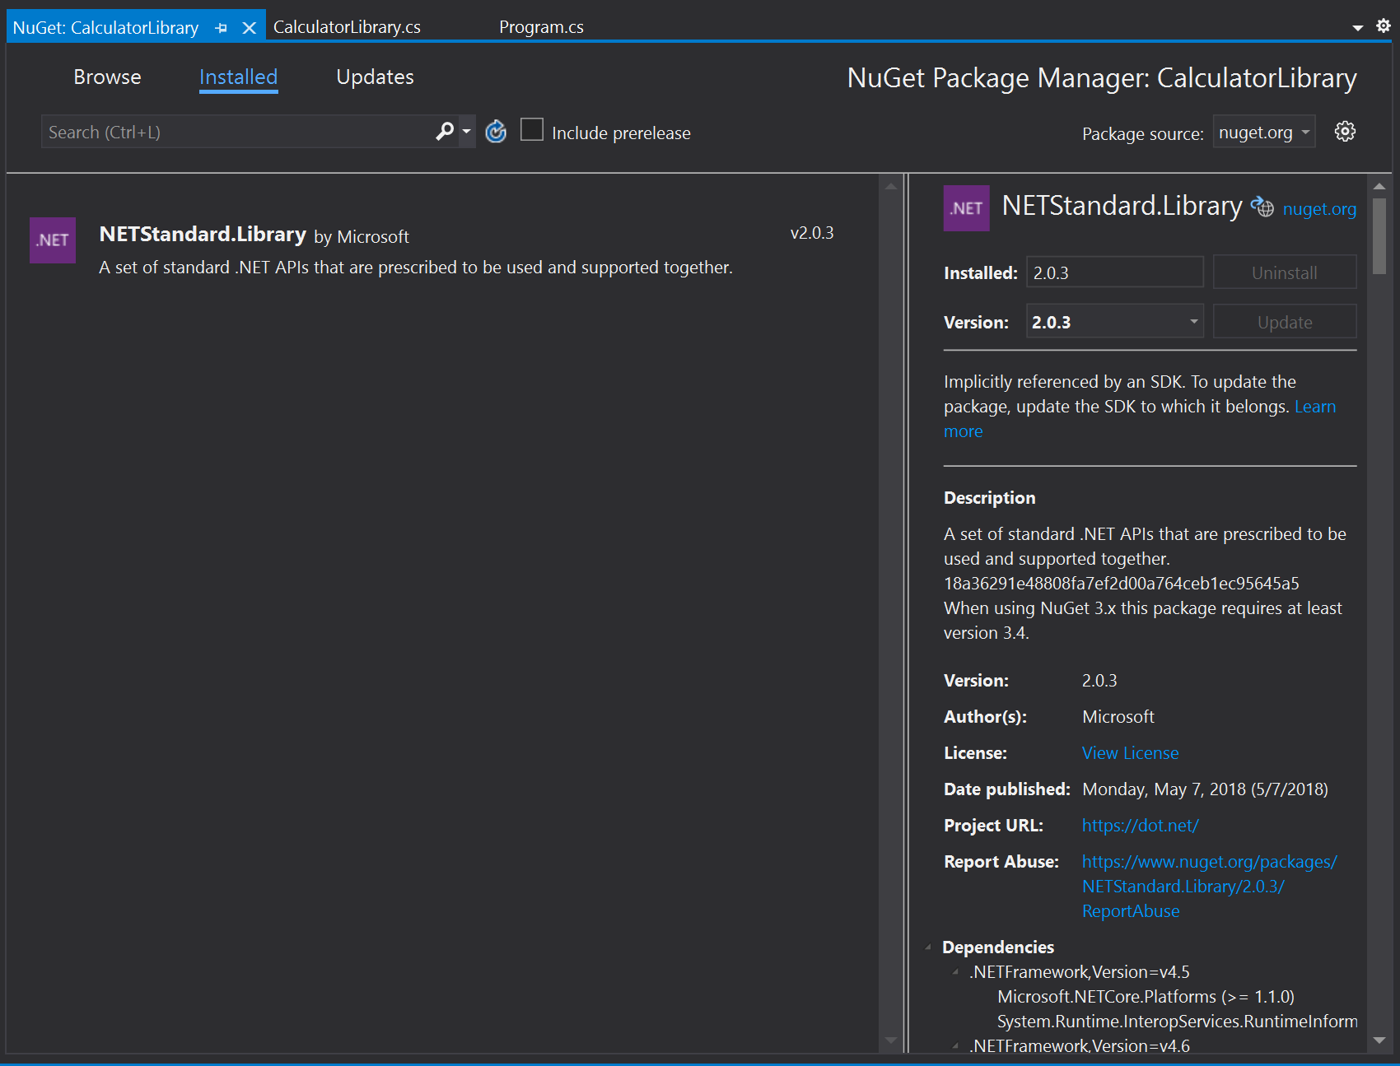Refresh the package list
This screenshot has height=1066, width=1400.
[496, 132]
